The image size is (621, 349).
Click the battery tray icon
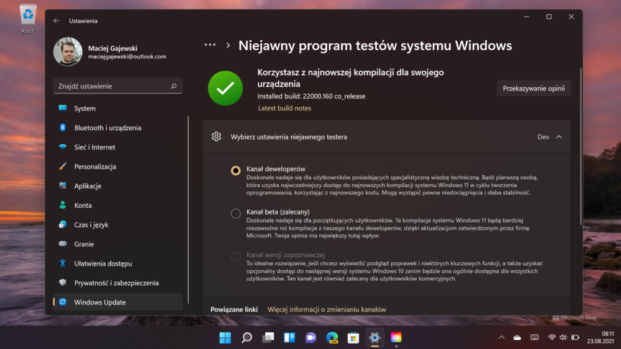tap(576, 337)
